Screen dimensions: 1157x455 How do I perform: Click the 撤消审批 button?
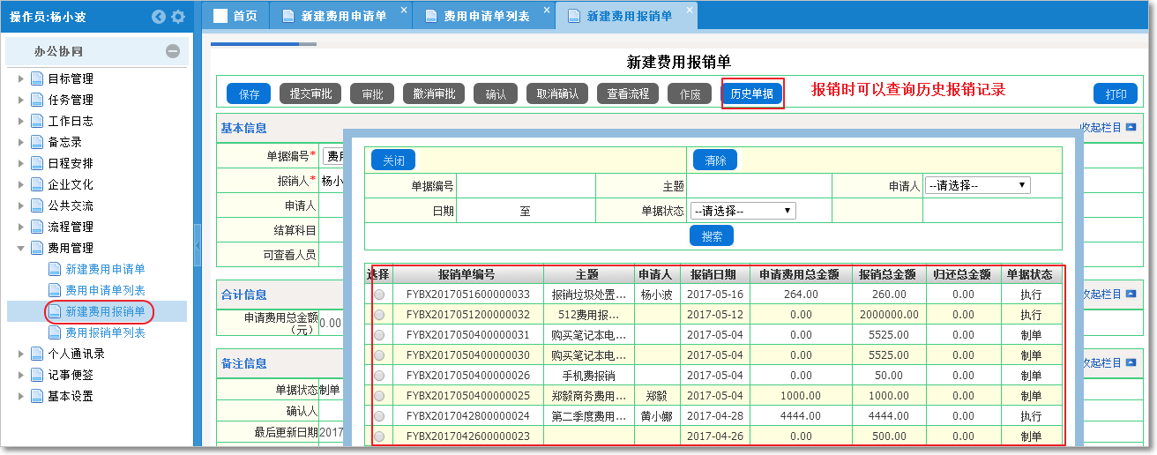pyautogui.click(x=434, y=94)
